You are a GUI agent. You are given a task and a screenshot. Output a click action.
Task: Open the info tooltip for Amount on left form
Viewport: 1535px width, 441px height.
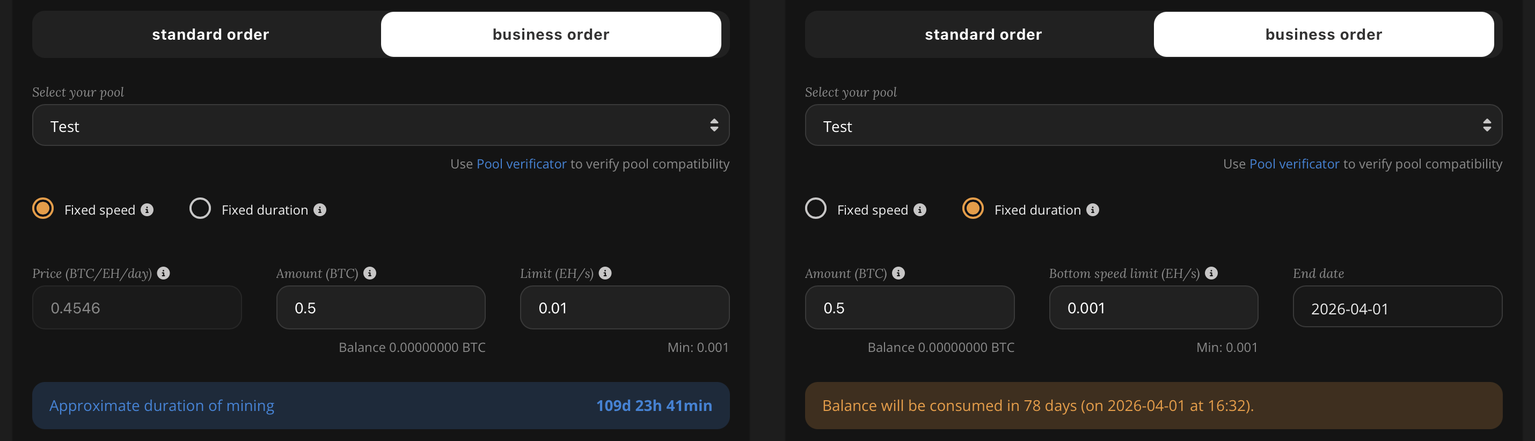369,273
